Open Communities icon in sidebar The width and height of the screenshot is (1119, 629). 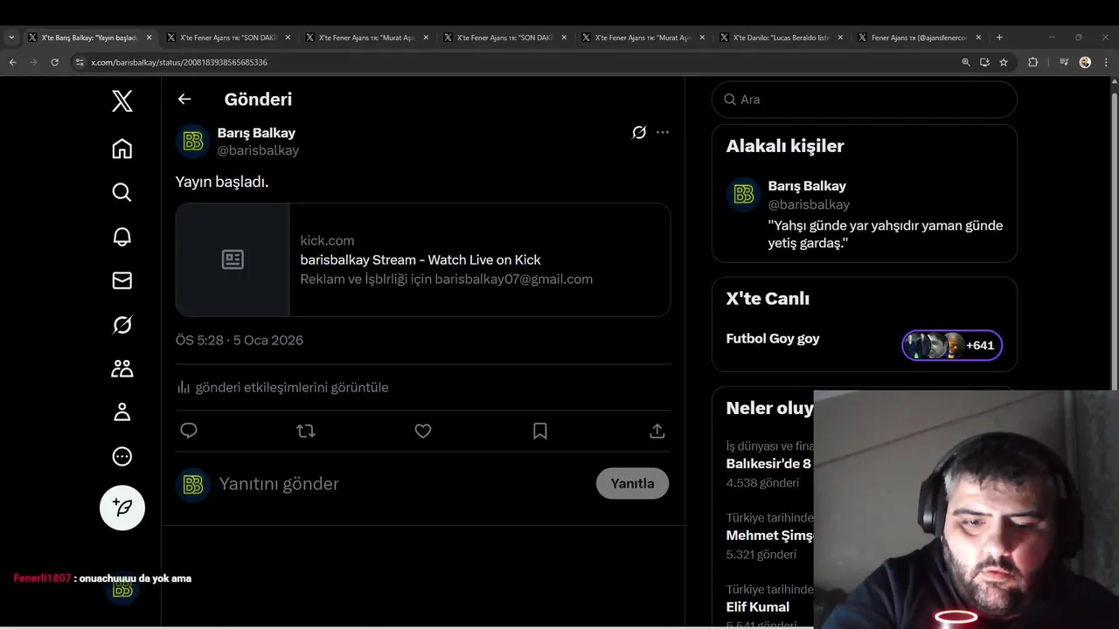[122, 369]
